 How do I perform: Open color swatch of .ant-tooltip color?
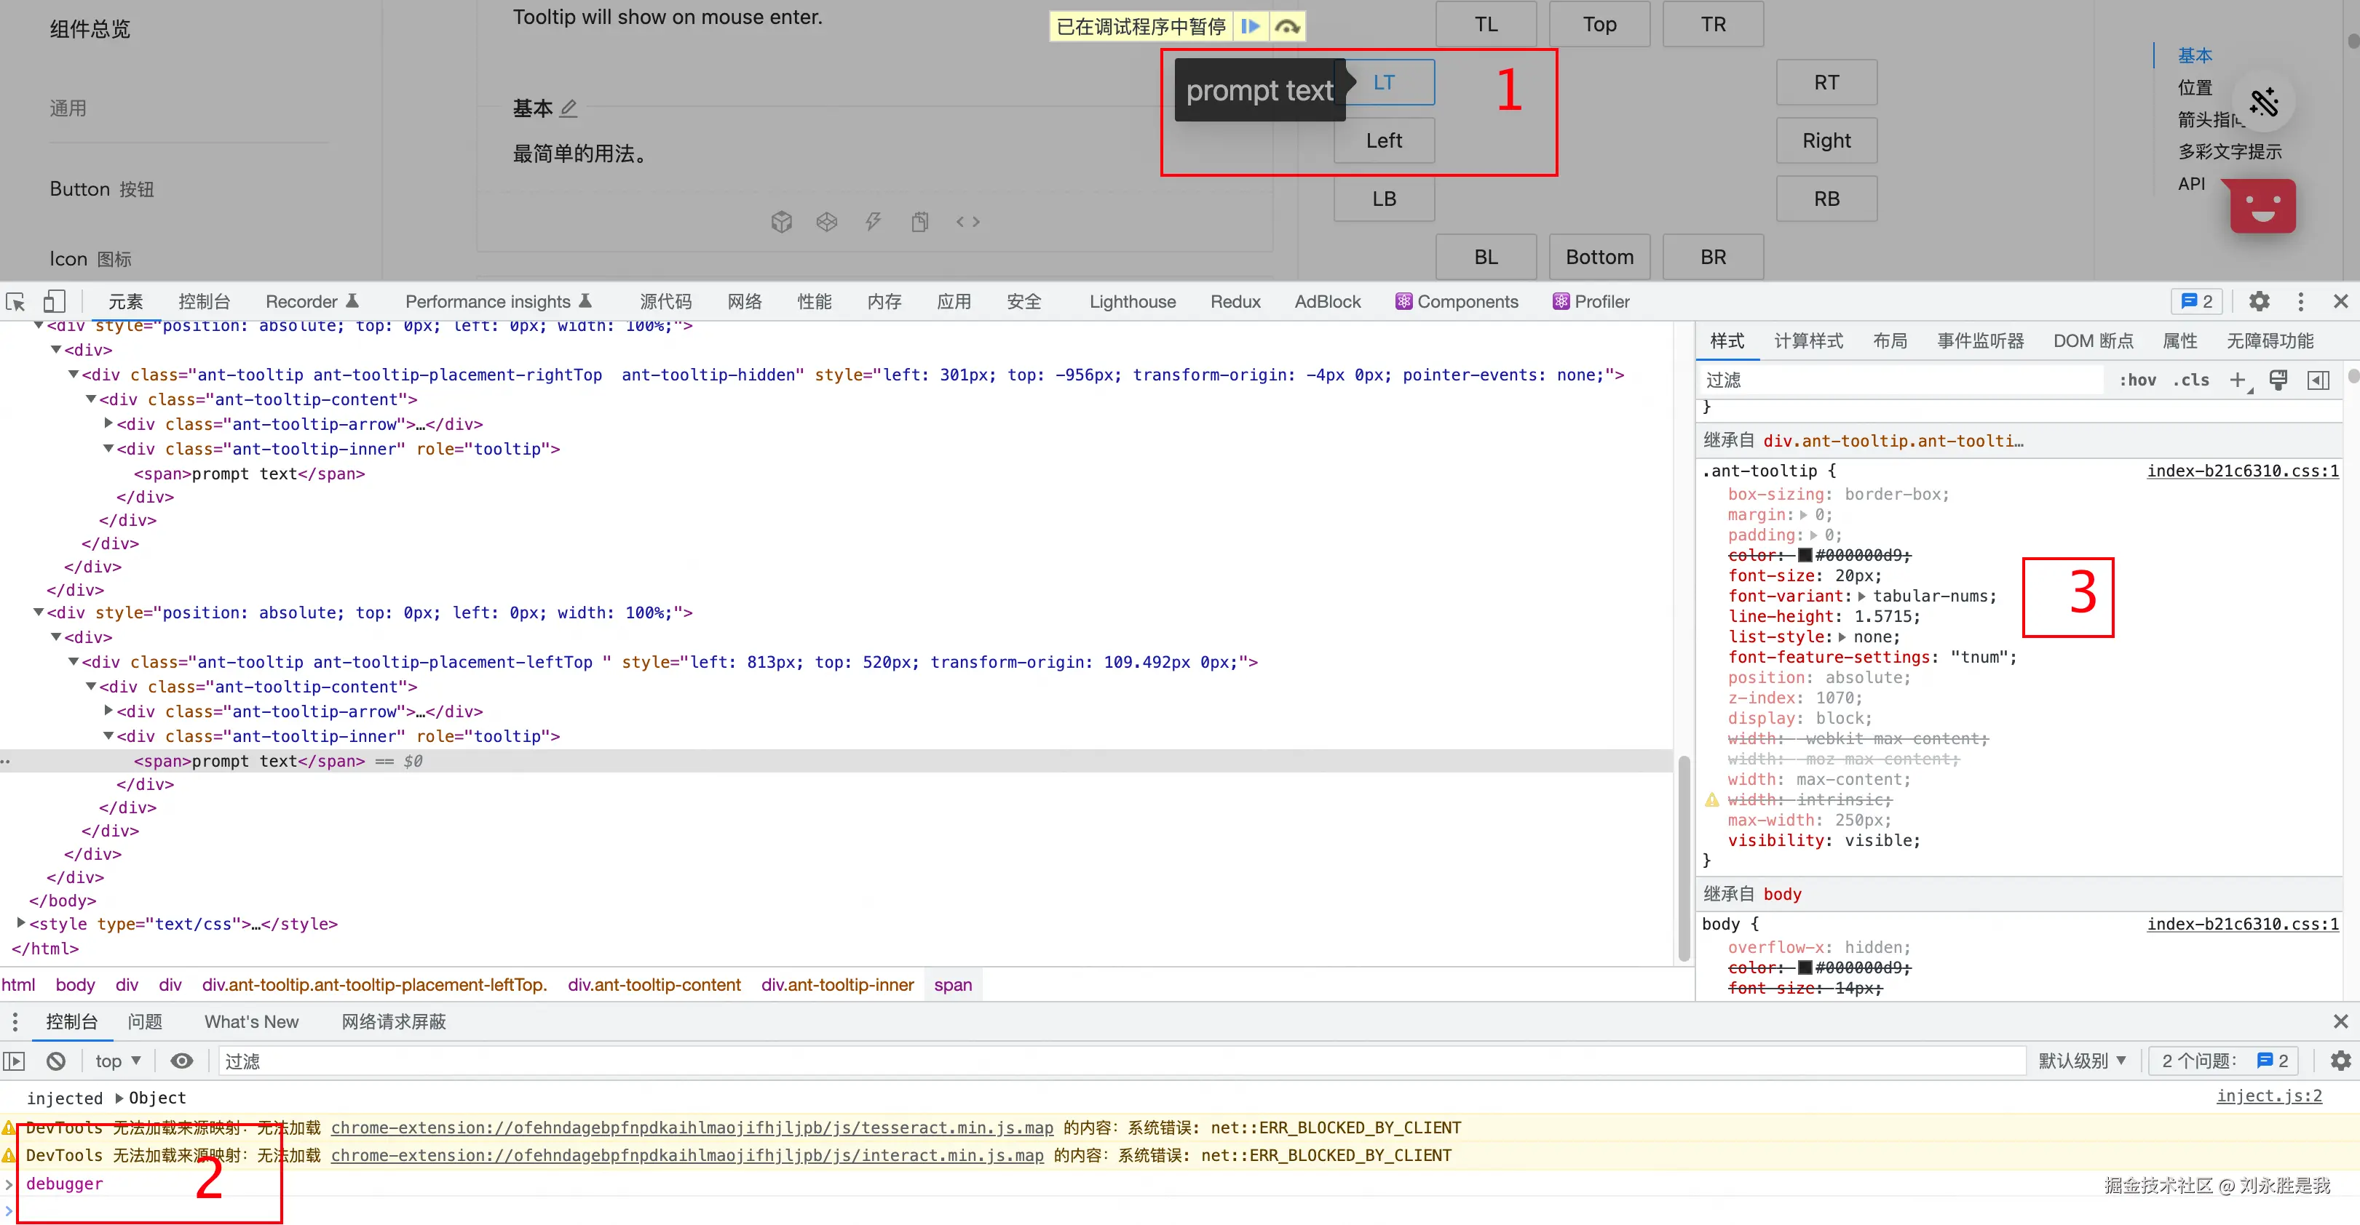[1804, 555]
